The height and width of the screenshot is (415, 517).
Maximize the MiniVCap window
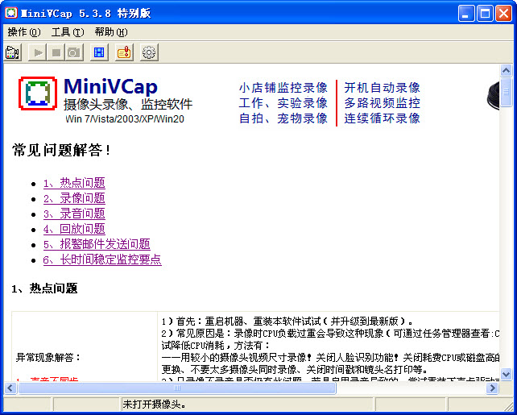(x=485, y=14)
